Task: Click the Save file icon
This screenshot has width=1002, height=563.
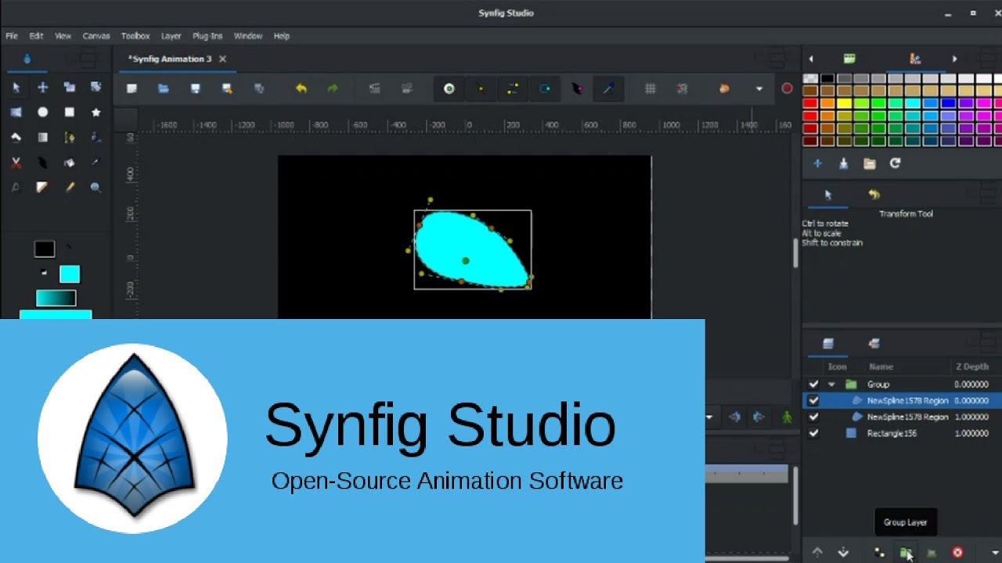Action: [x=196, y=89]
